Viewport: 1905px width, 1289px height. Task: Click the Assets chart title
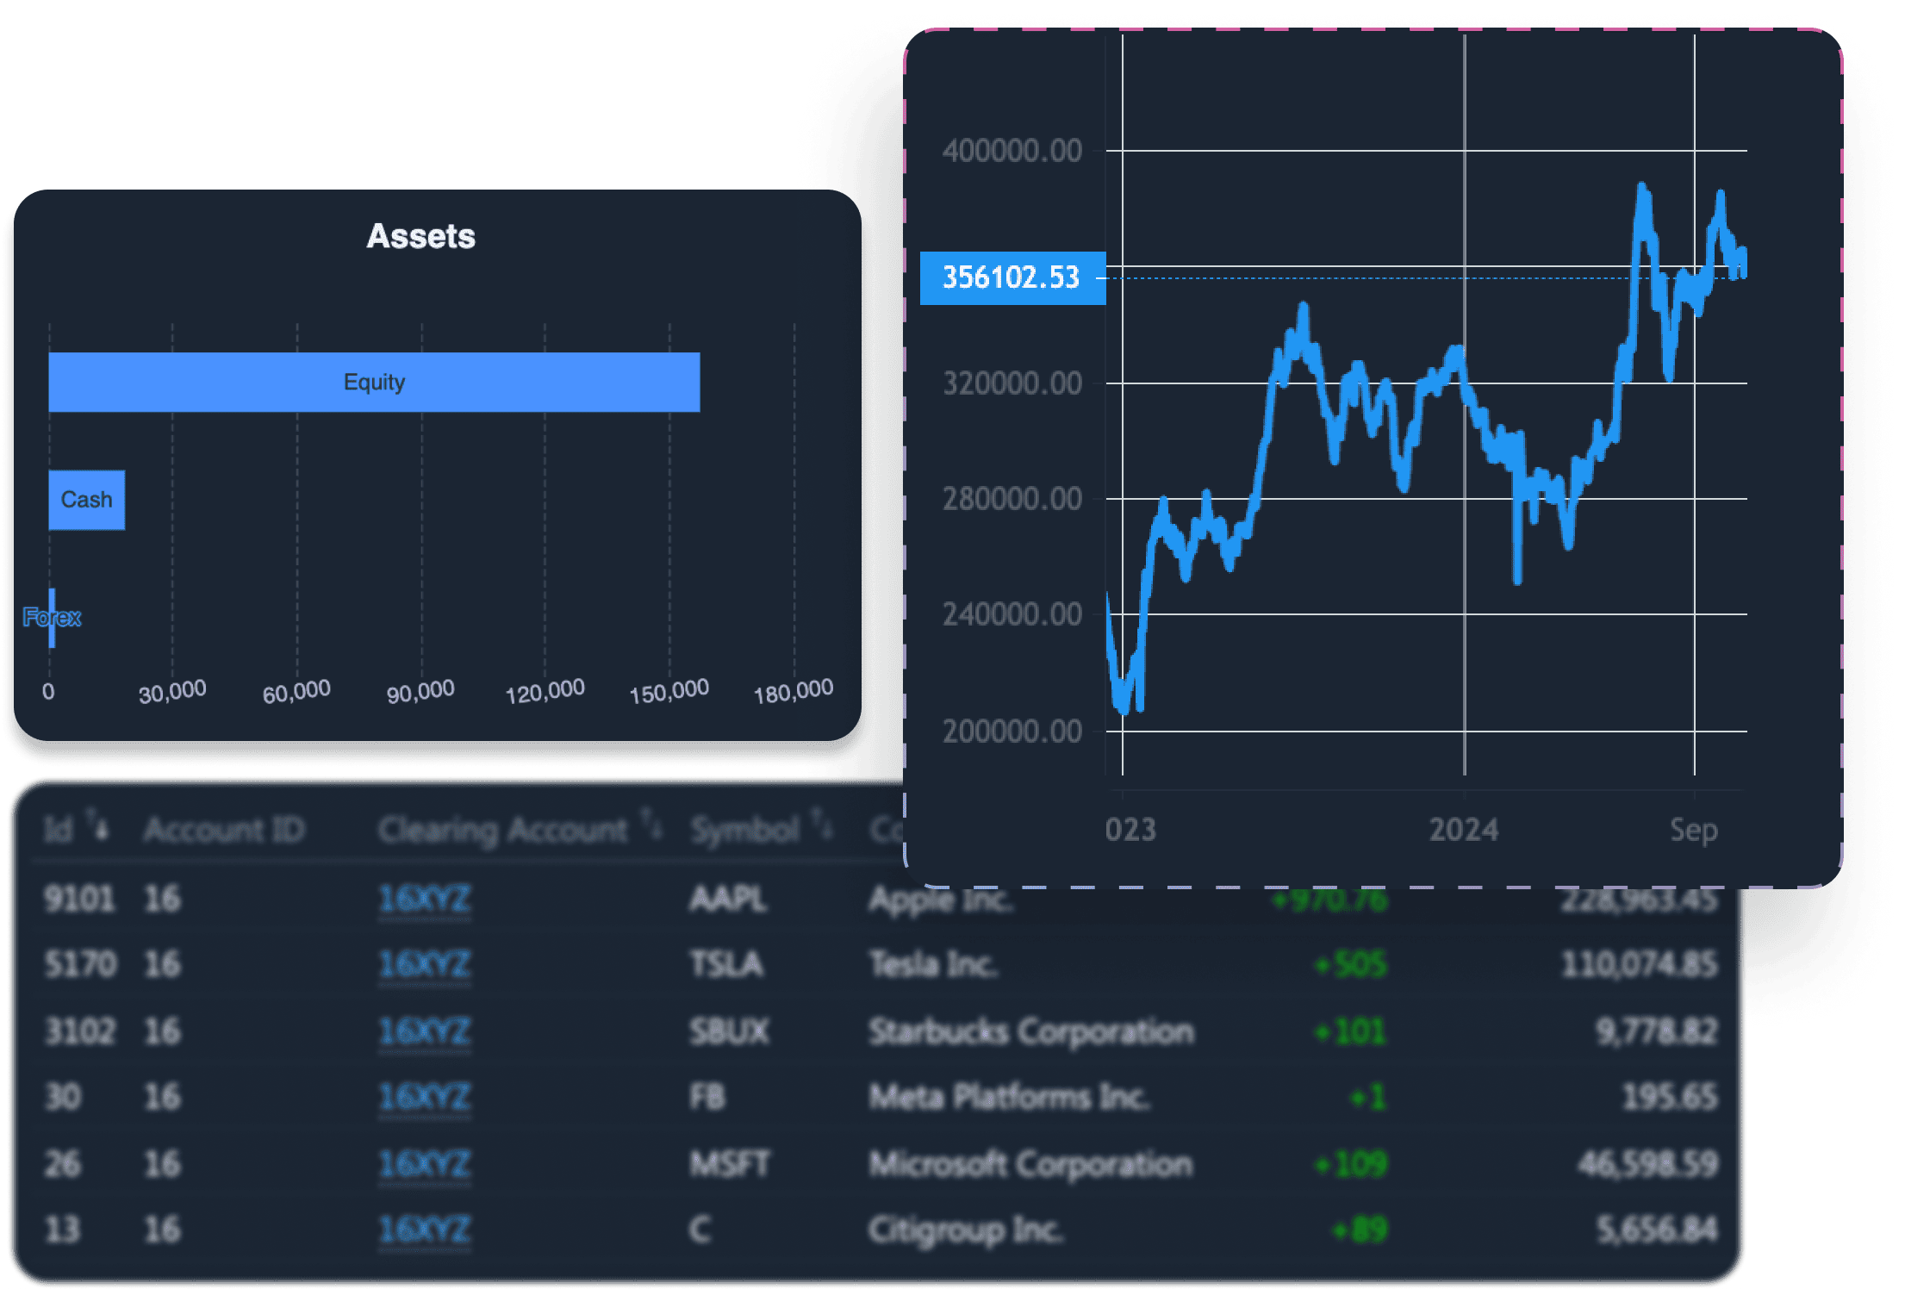point(420,236)
